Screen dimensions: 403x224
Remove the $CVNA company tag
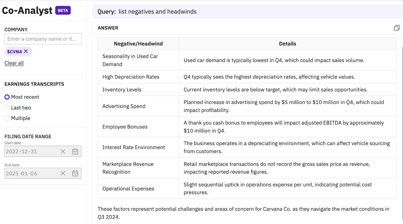pyautogui.click(x=26, y=51)
